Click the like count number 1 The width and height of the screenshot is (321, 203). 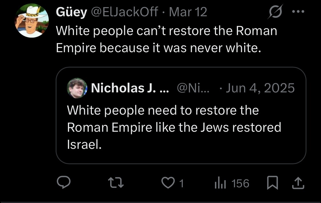coord(181,183)
